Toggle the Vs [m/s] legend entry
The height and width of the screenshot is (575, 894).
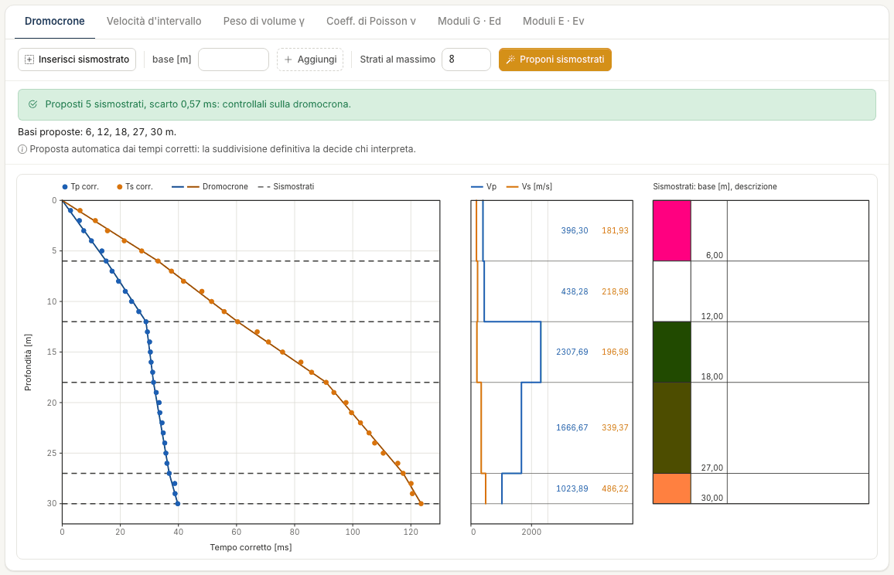(529, 186)
